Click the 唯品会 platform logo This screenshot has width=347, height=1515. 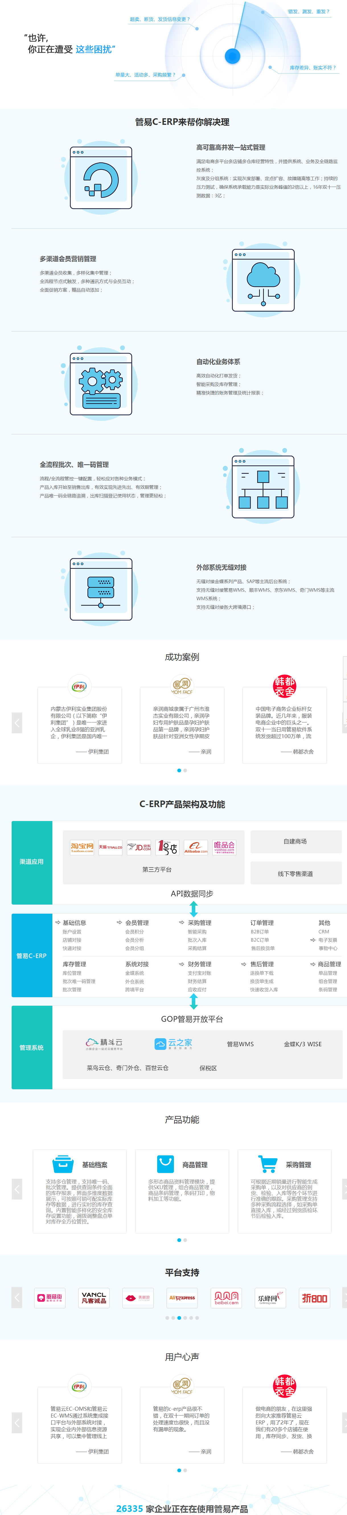click(224, 847)
